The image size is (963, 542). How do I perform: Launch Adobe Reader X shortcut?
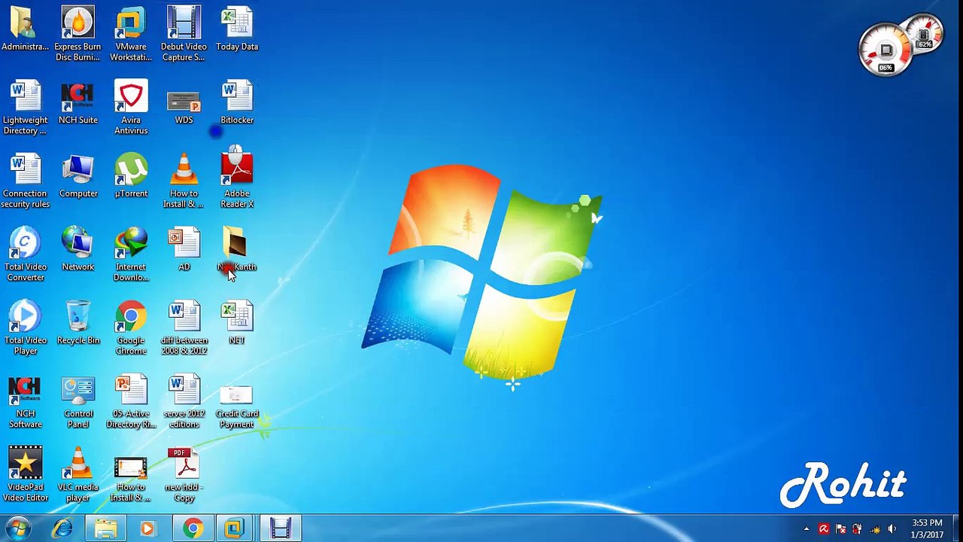237,178
